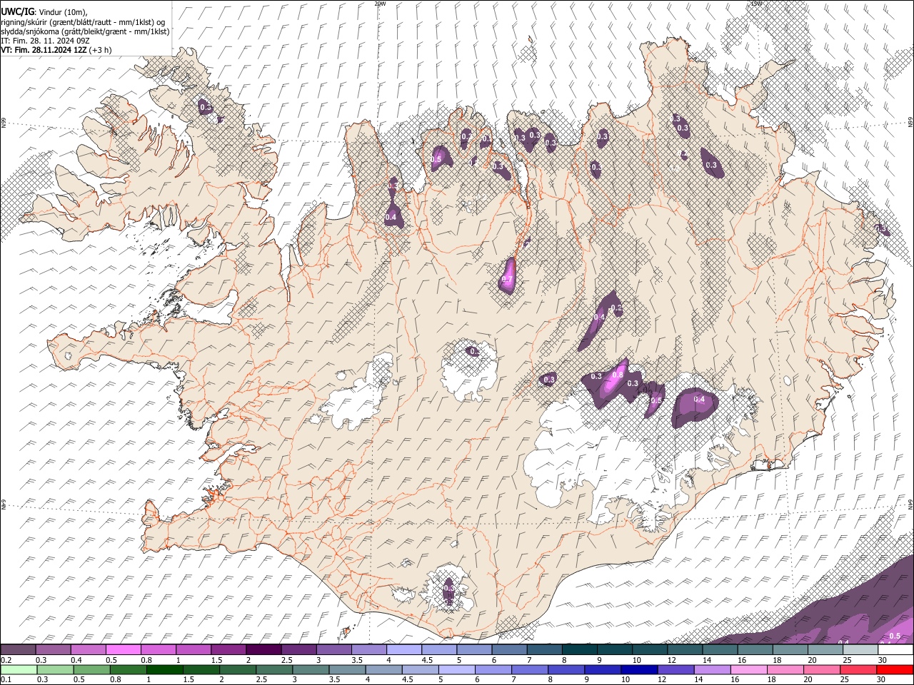The height and width of the screenshot is (685, 914).
Task: Click the '0.1' label under the lower legend
Action: point(6,680)
